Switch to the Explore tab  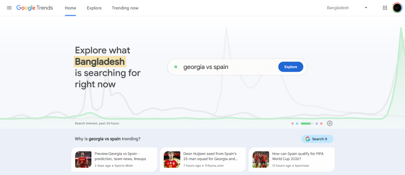94,8
